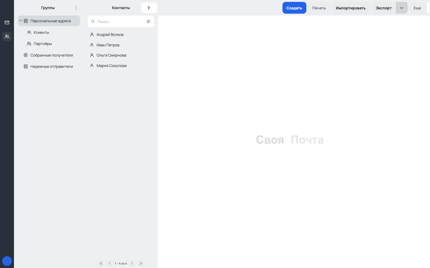Viewport: 430px width, 268px height.
Task: Open the Экспорт dropdown arrow
Action: (402, 8)
